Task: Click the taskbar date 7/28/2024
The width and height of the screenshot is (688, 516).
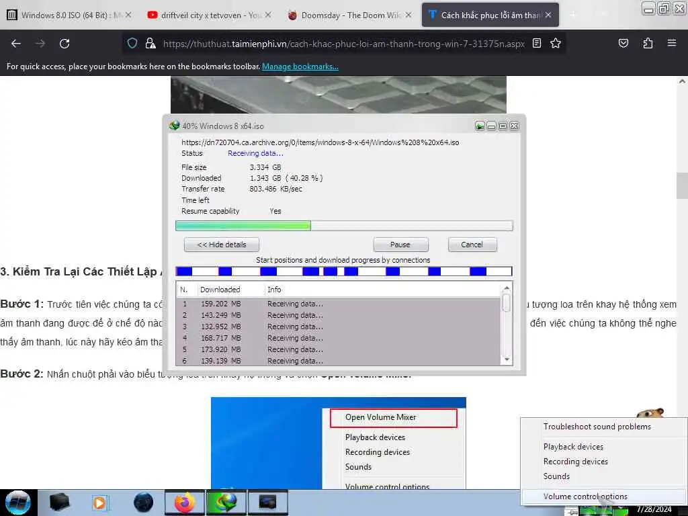Action: pyautogui.click(x=654, y=509)
